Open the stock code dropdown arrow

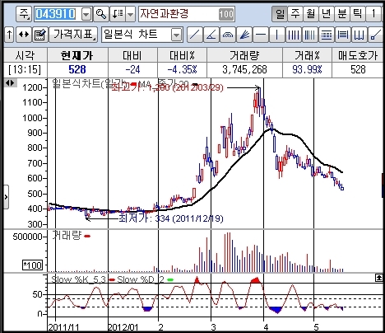point(86,14)
